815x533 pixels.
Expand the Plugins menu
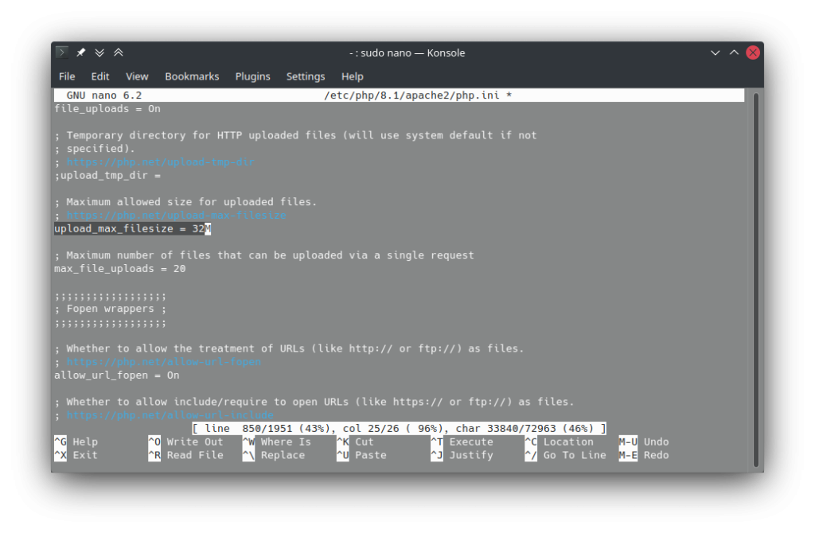[252, 76]
